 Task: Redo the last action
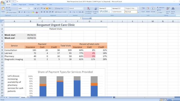coord(13,1)
